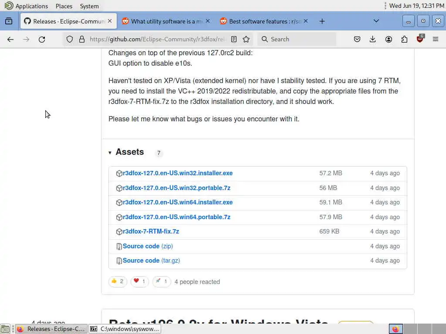This screenshot has height=334, width=446.
Task: Reload the current GitHub page
Action: (42, 39)
